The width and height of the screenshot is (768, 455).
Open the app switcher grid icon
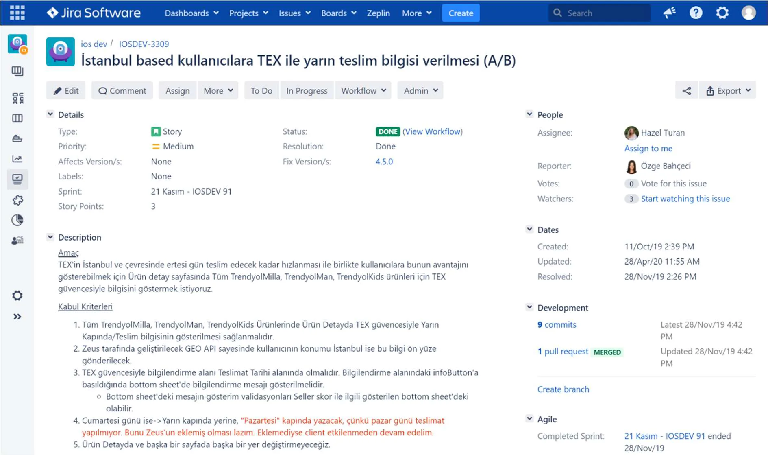coord(17,13)
